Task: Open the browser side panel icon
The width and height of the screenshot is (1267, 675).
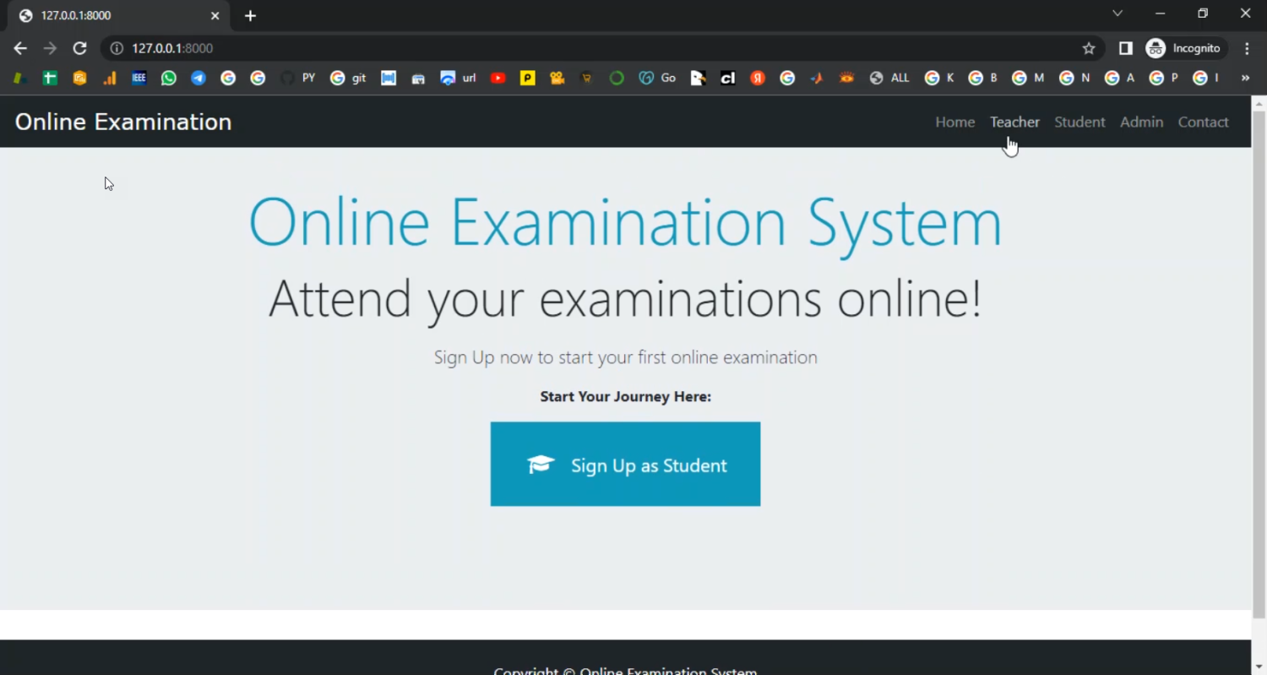Action: click(1125, 48)
